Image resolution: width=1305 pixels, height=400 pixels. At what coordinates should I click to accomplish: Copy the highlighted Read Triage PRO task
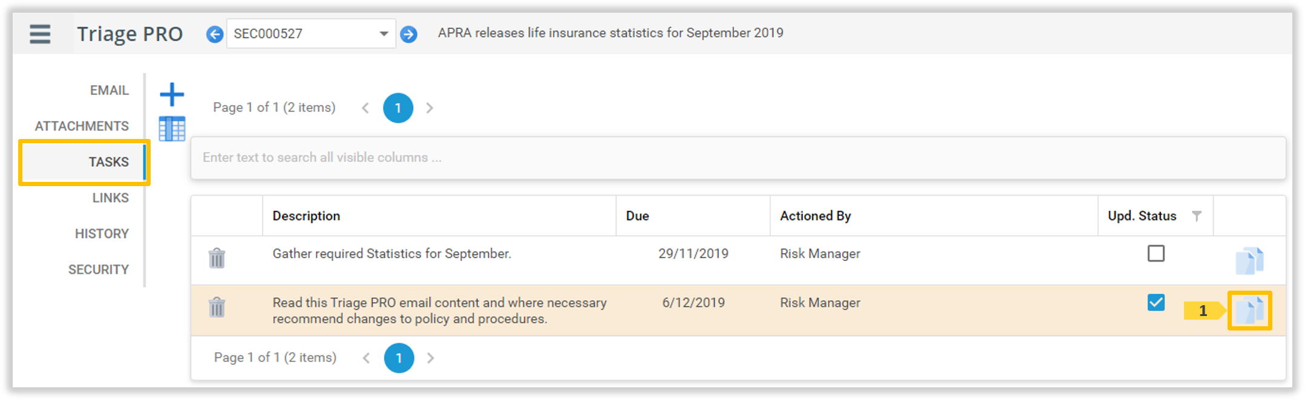[1249, 311]
